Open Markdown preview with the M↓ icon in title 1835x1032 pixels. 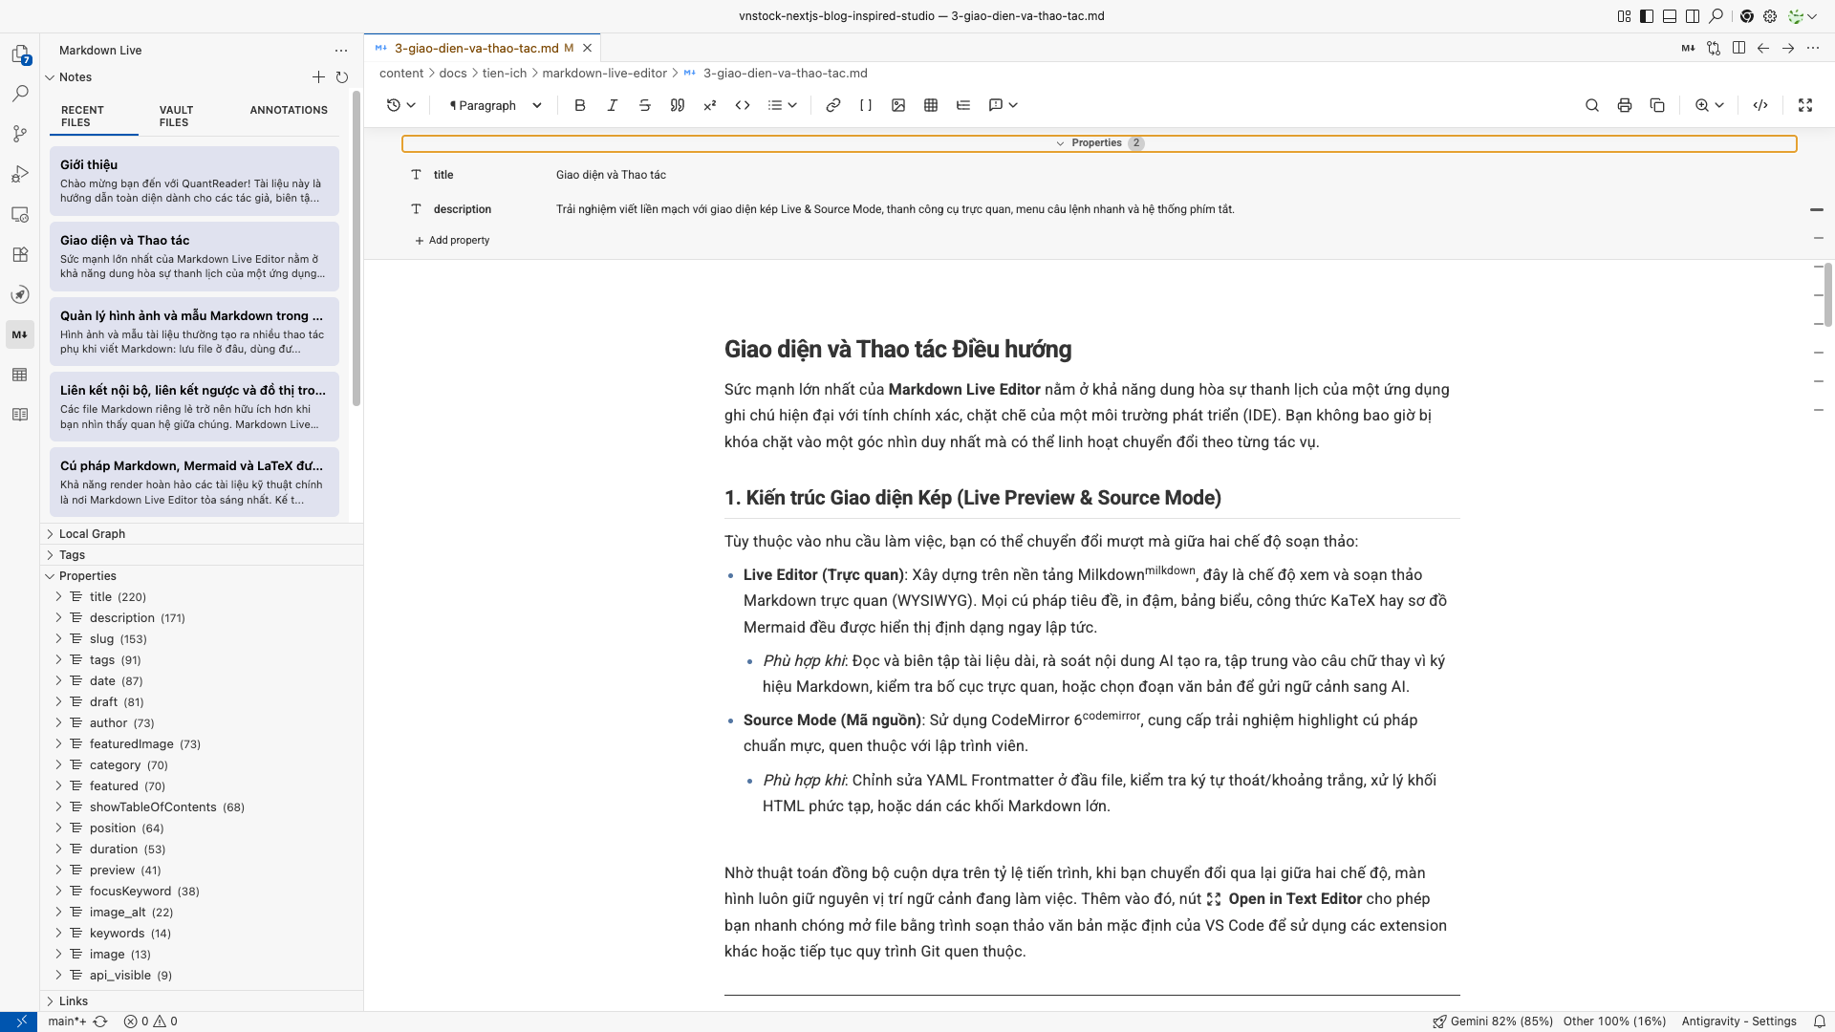[x=1689, y=48]
